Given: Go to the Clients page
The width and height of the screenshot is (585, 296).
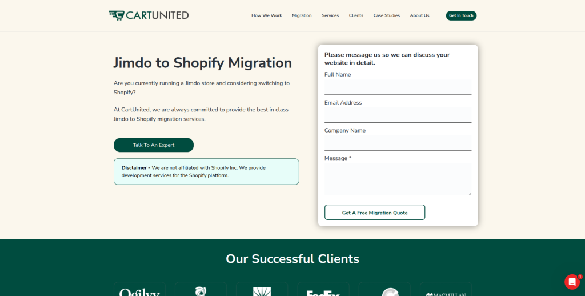Looking at the screenshot, I should click(356, 15).
